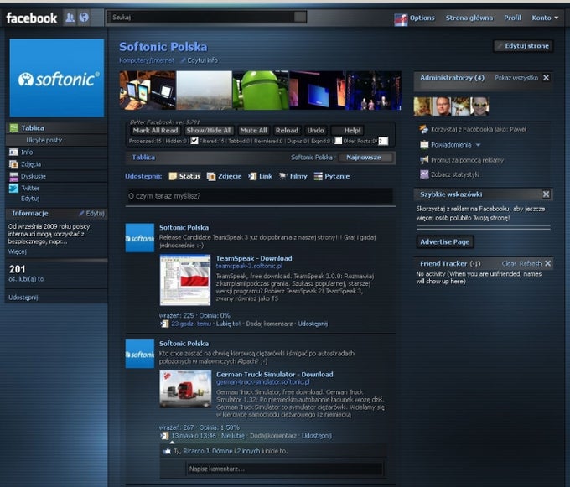Click the 'O czym teraz myślisz?' status box

click(259, 196)
